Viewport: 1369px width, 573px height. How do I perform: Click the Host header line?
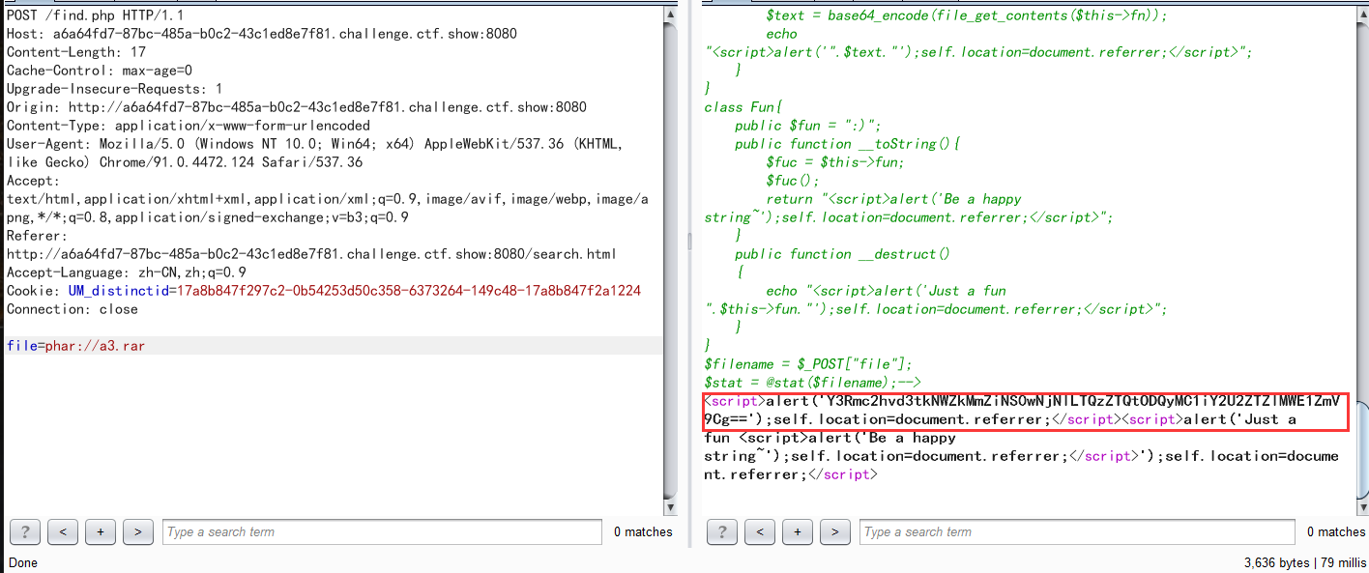(x=262, y=34)
